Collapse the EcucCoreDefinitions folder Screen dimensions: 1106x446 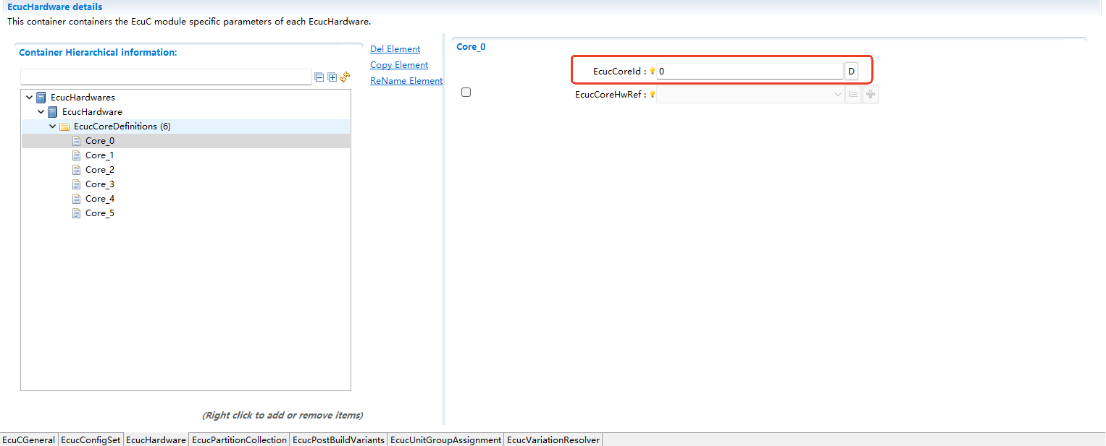(53, 126)
